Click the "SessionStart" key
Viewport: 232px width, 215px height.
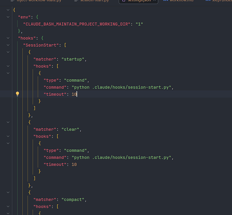click(41, 45)
